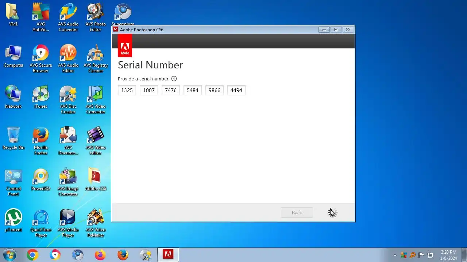The width and height of the screenshot is (467, 262).
Task: Select the Supermium desktop shortcut
Action: click(x=123, y=15)
